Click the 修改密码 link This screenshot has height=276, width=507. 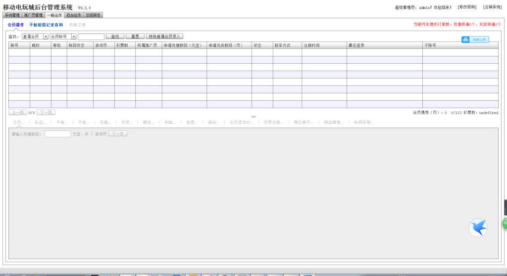466,7
